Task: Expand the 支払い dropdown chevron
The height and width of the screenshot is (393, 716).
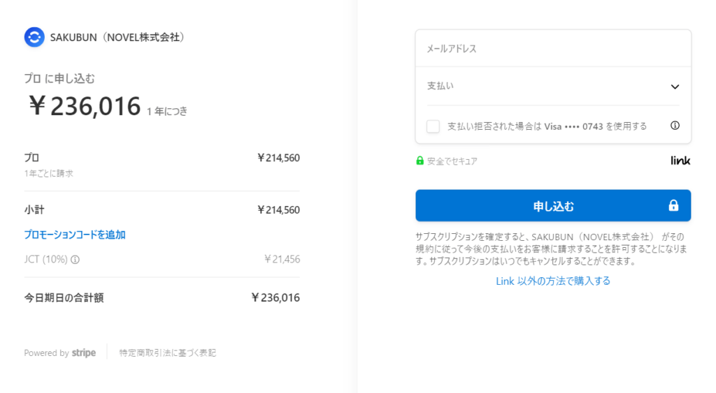Action: (675, 87)
